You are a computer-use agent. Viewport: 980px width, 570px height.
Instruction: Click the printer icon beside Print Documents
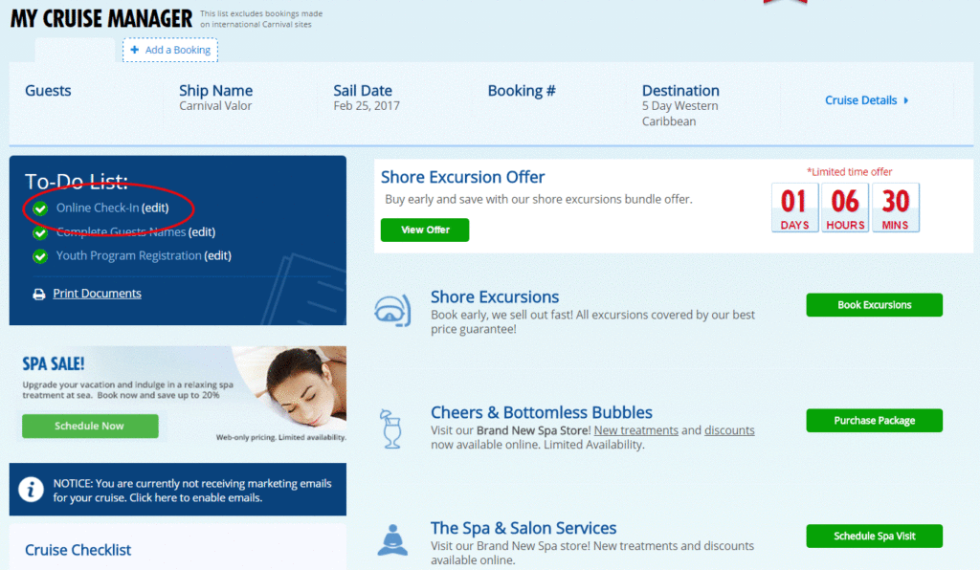38,294
